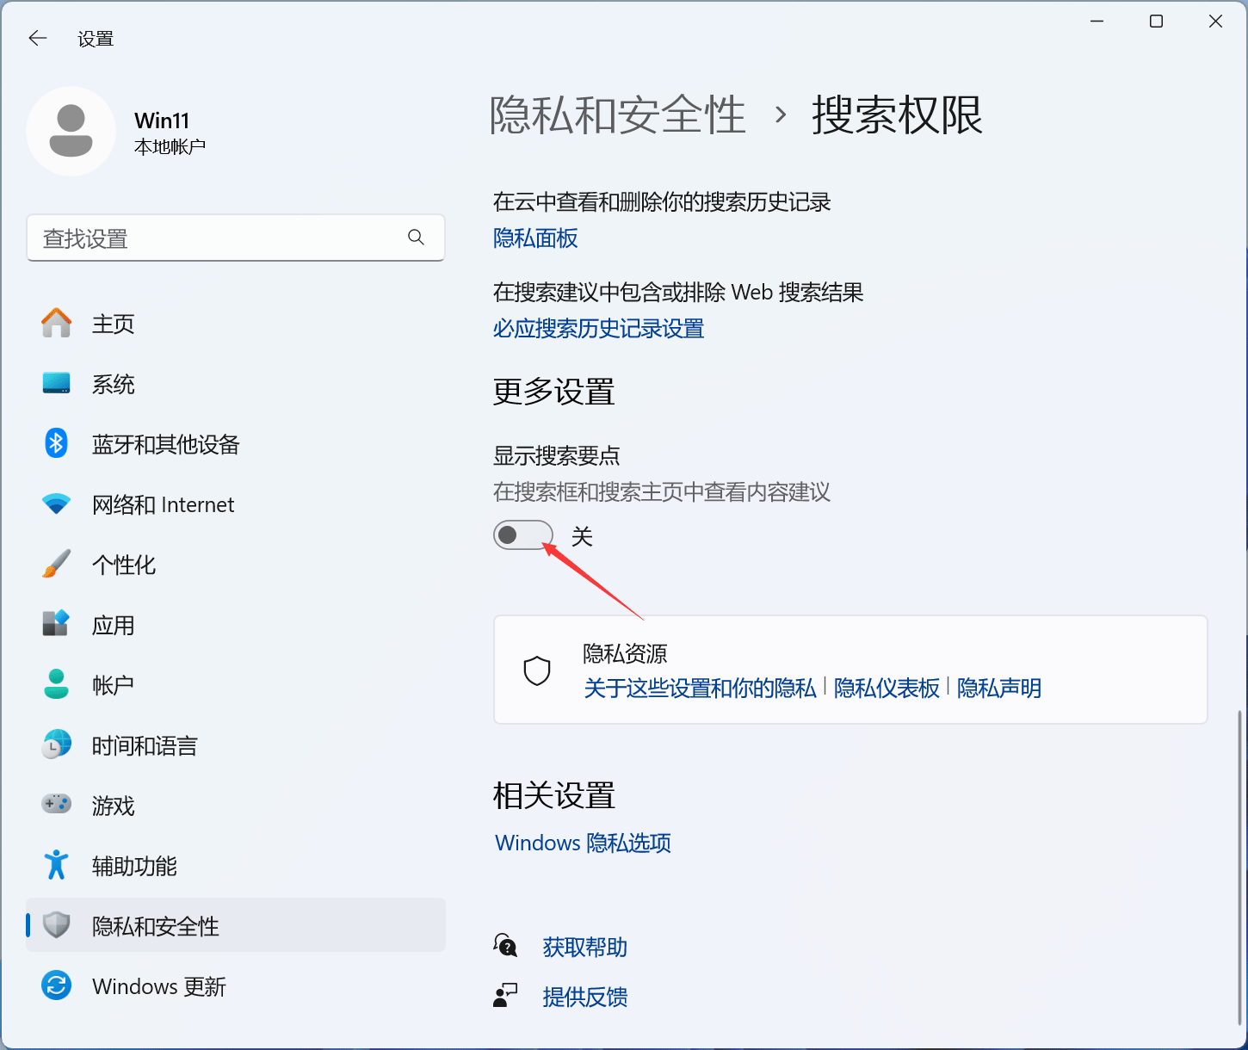Click the 隐私仪表板 link
Image resolution: width=1248 pixels, height=1050 pixels.
coord(887,689)
